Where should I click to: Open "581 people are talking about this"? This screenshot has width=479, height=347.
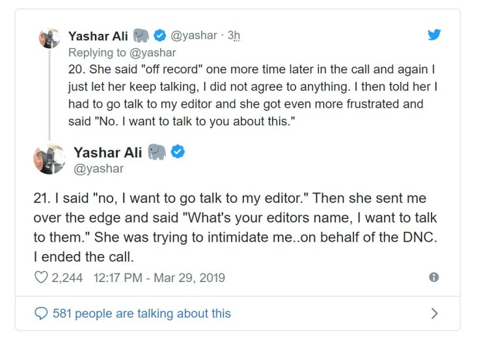[x=141, y=313]
